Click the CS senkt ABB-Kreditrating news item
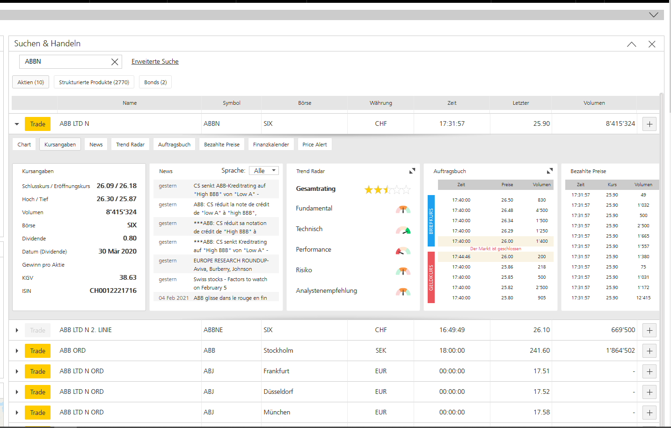The width and height of the screenshot is (671, 428). click(229, 189)
